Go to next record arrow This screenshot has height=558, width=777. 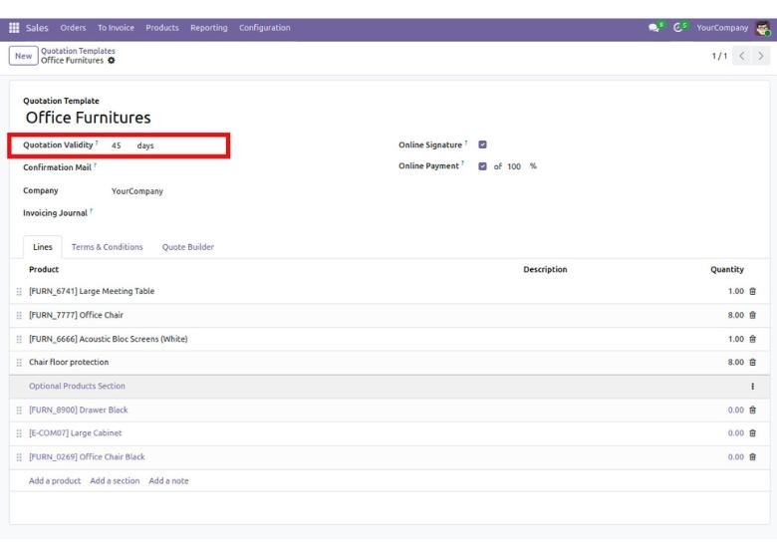(x=763, y=56)
